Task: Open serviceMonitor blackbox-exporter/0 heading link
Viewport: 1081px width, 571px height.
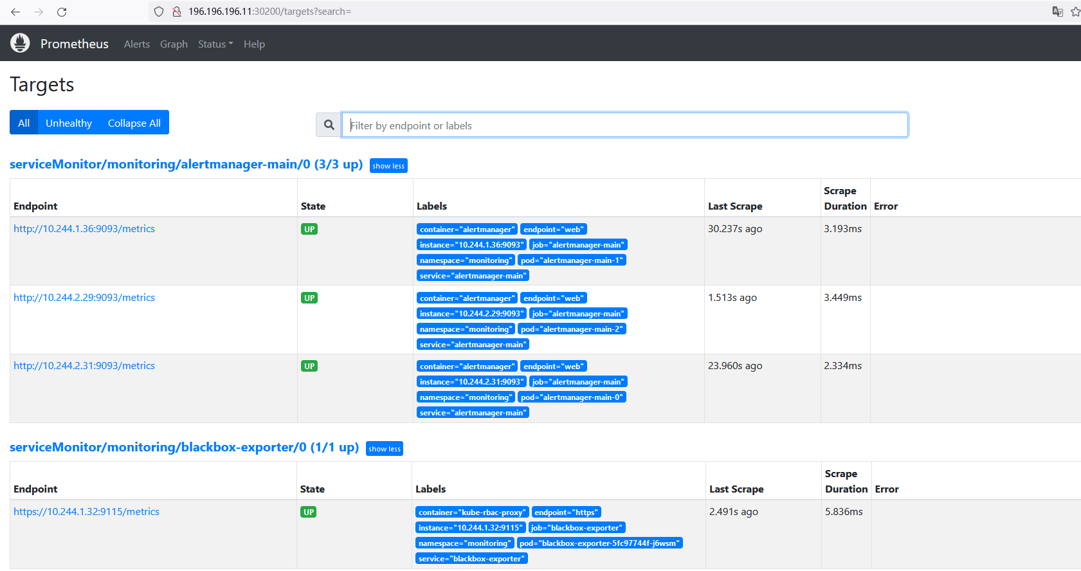Action: 184,447
